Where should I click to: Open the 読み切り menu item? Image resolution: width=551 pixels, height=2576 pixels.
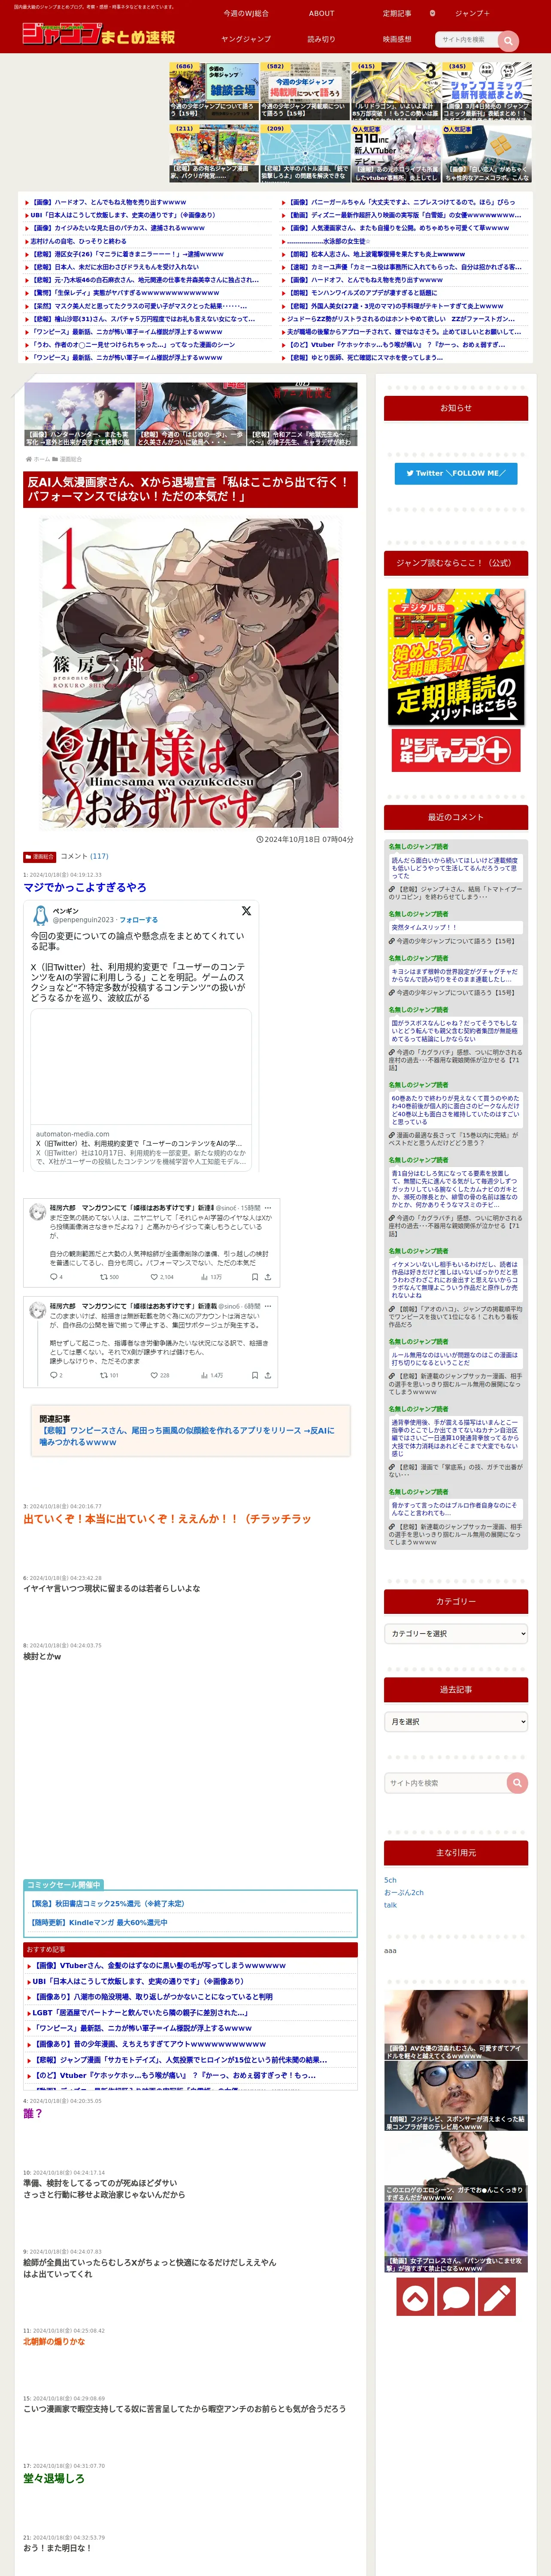tap(322, 39)
